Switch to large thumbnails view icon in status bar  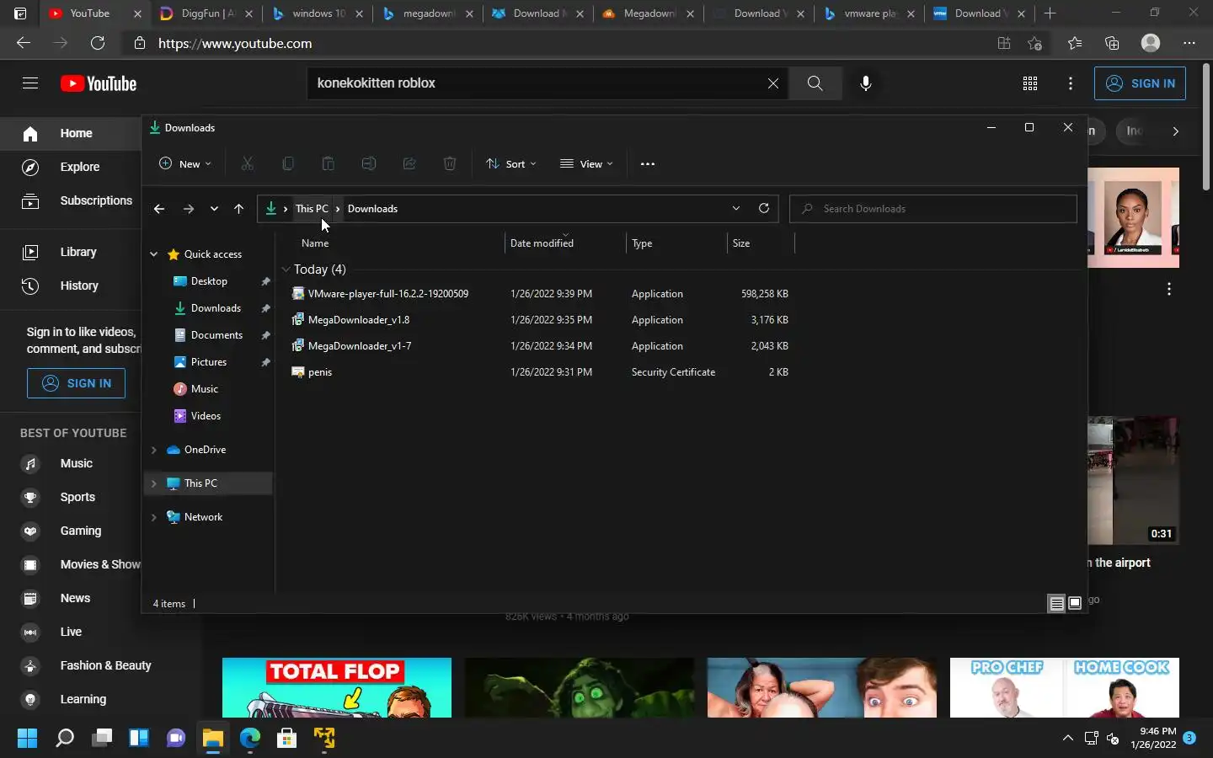pyautogui.click(x=1075, y=603)
